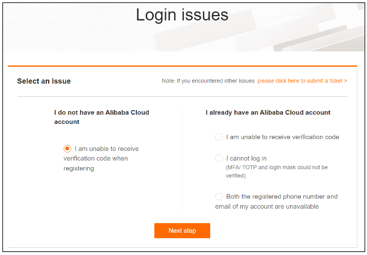Screen dimensions: 367x255
Task: Choose the "I cannot log in" radio button
Action: coord(219,158)
